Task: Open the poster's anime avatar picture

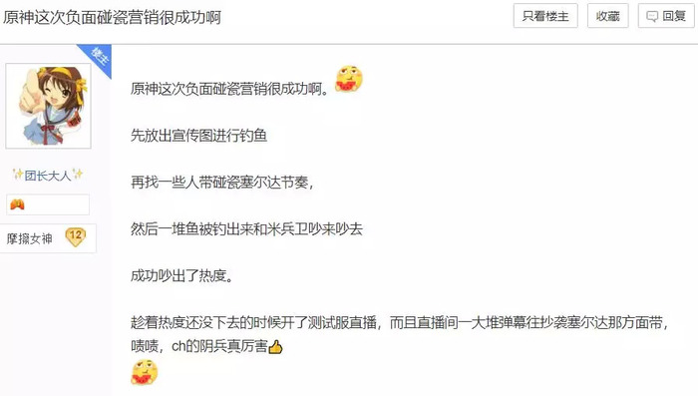Action: tap(48, 106)
